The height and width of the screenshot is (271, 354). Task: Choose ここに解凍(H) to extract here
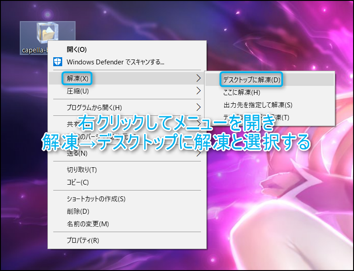pyautogui.click(x=242, y=93)
